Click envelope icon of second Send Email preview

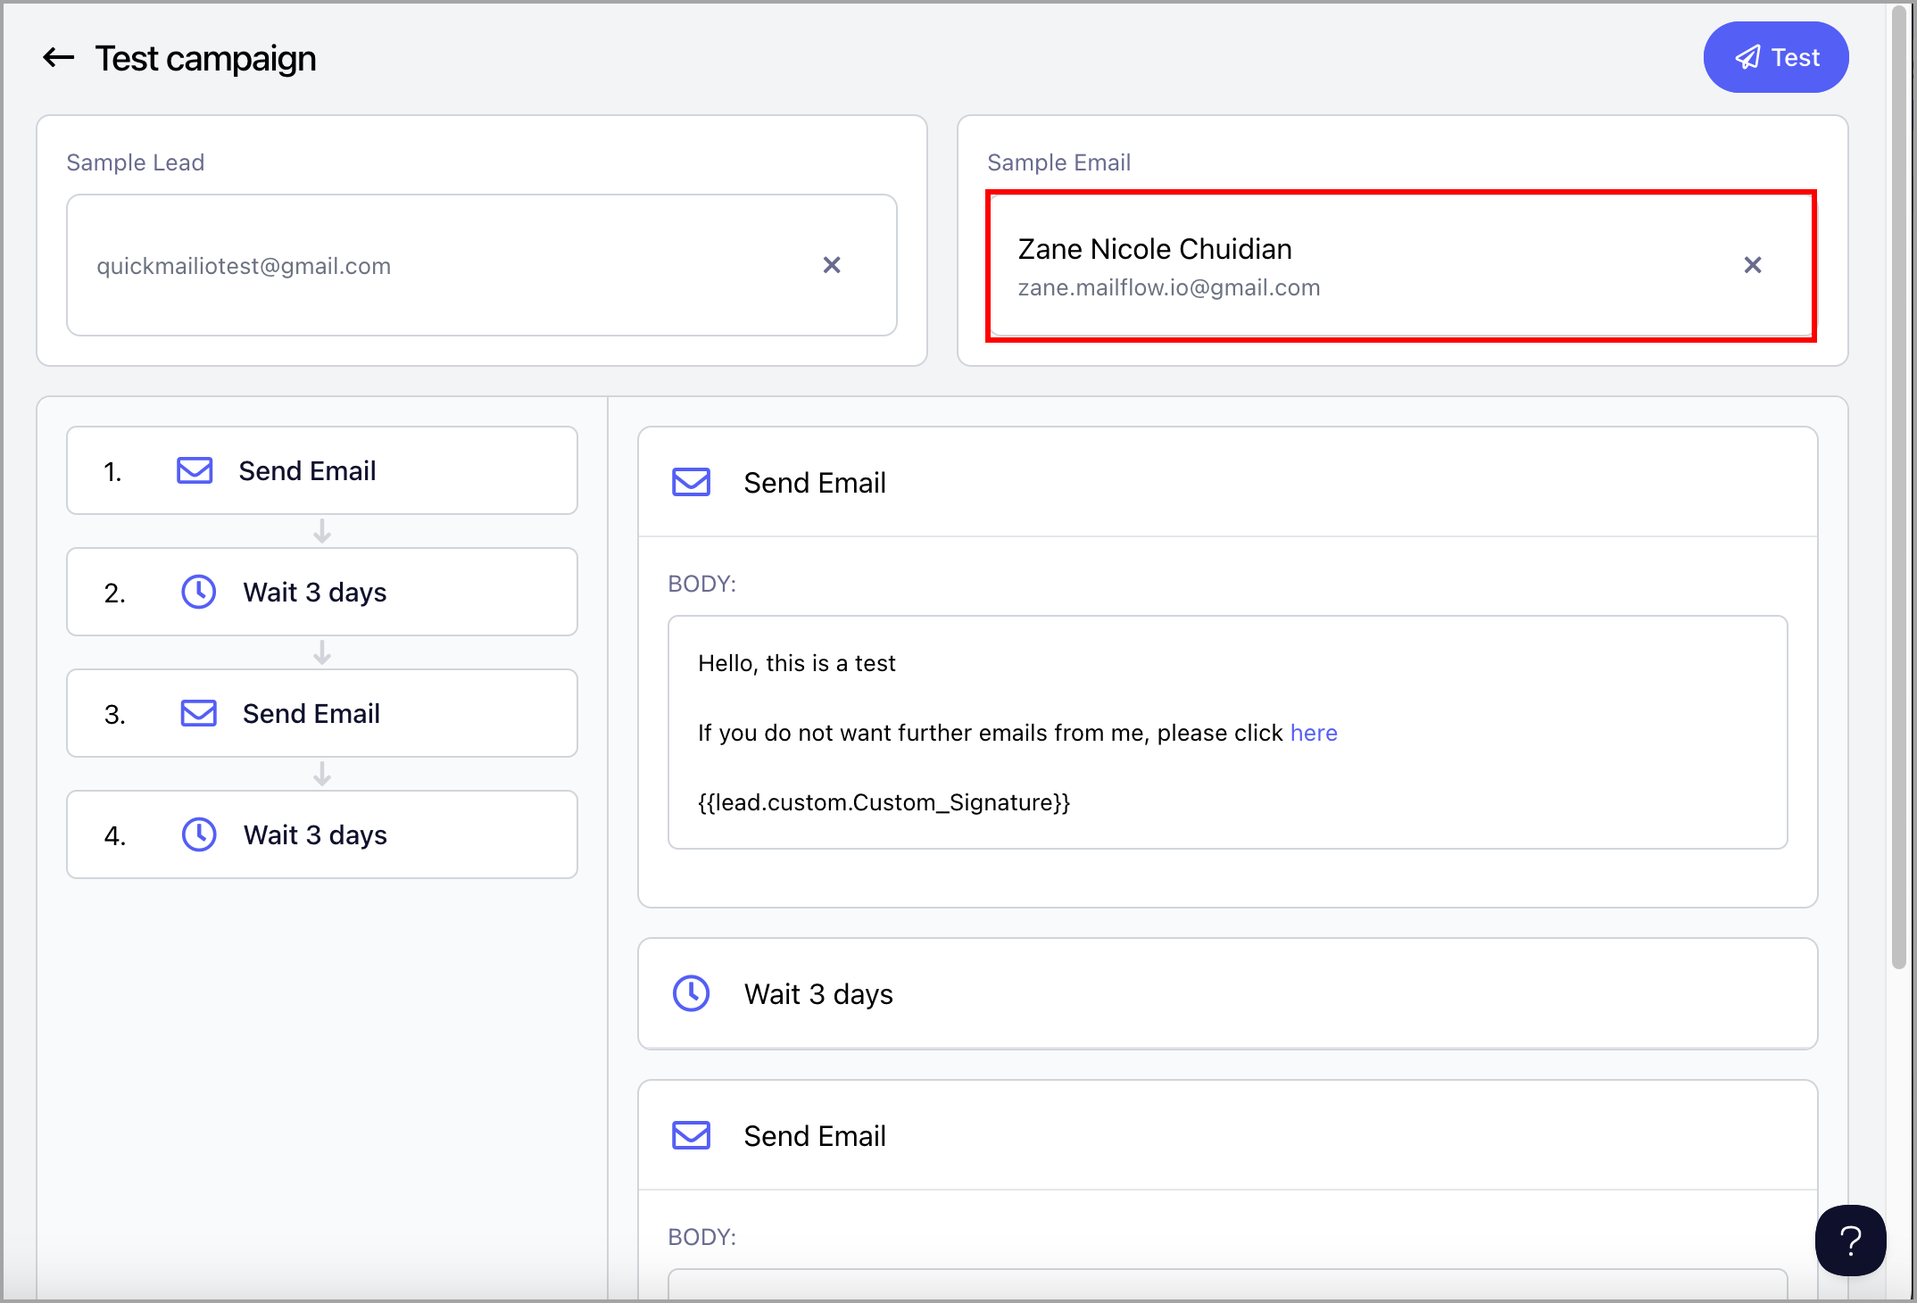(691, 1136)
